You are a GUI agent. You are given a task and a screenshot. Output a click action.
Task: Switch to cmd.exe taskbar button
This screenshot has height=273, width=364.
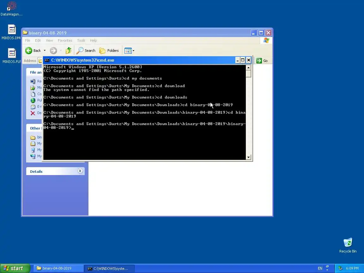click(x=109, y=268)
